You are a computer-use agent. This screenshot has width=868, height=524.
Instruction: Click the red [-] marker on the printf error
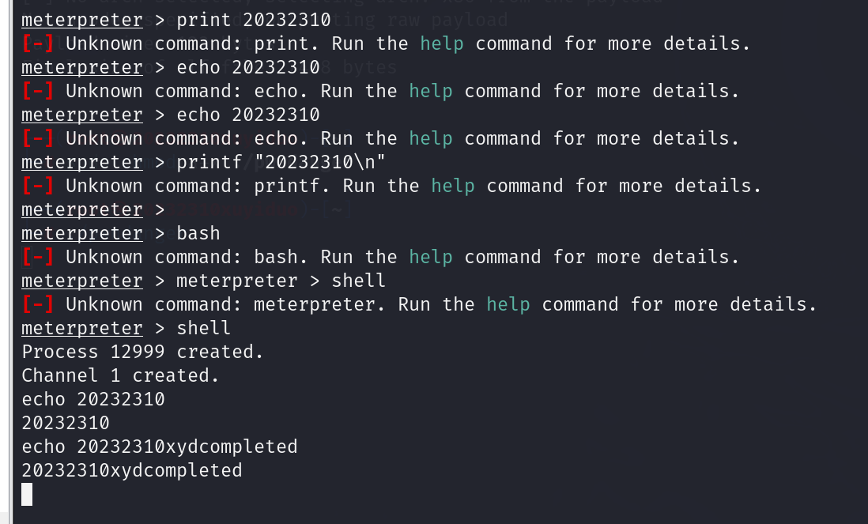pos(38,186)
